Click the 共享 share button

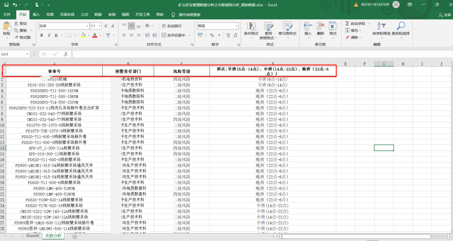coord(445,15)
